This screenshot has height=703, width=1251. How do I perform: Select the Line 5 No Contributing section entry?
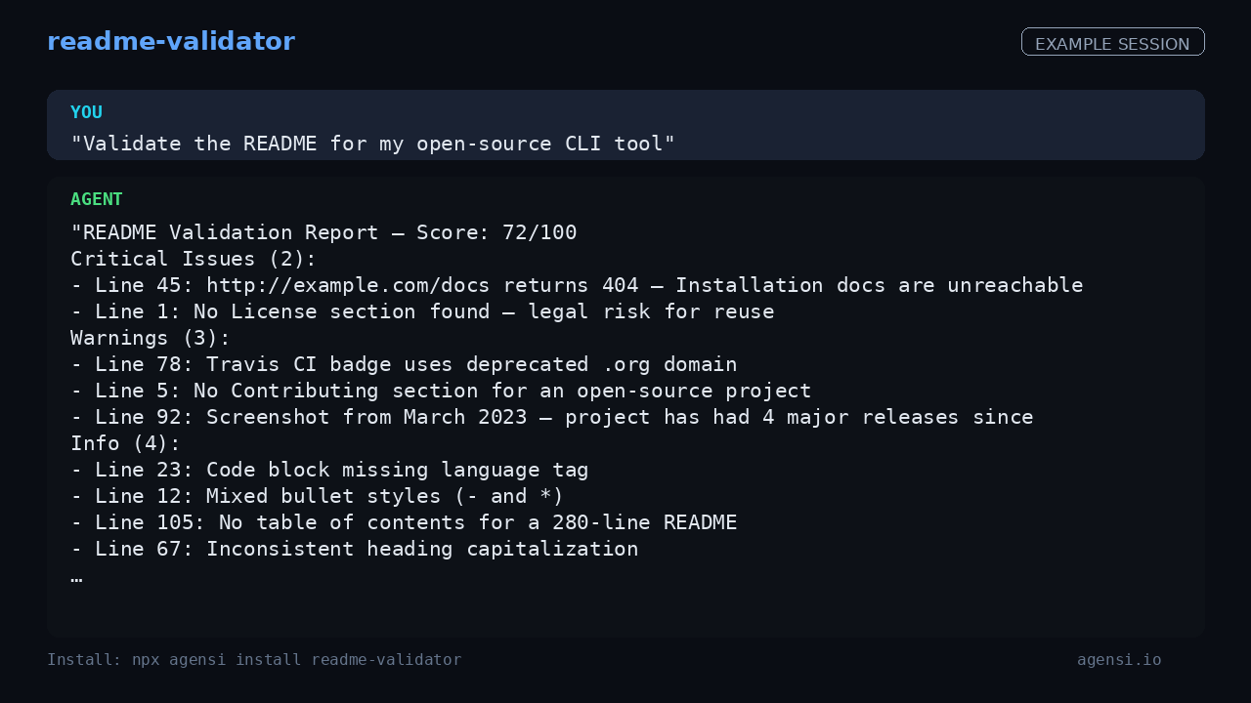click(x=441, y=391)
